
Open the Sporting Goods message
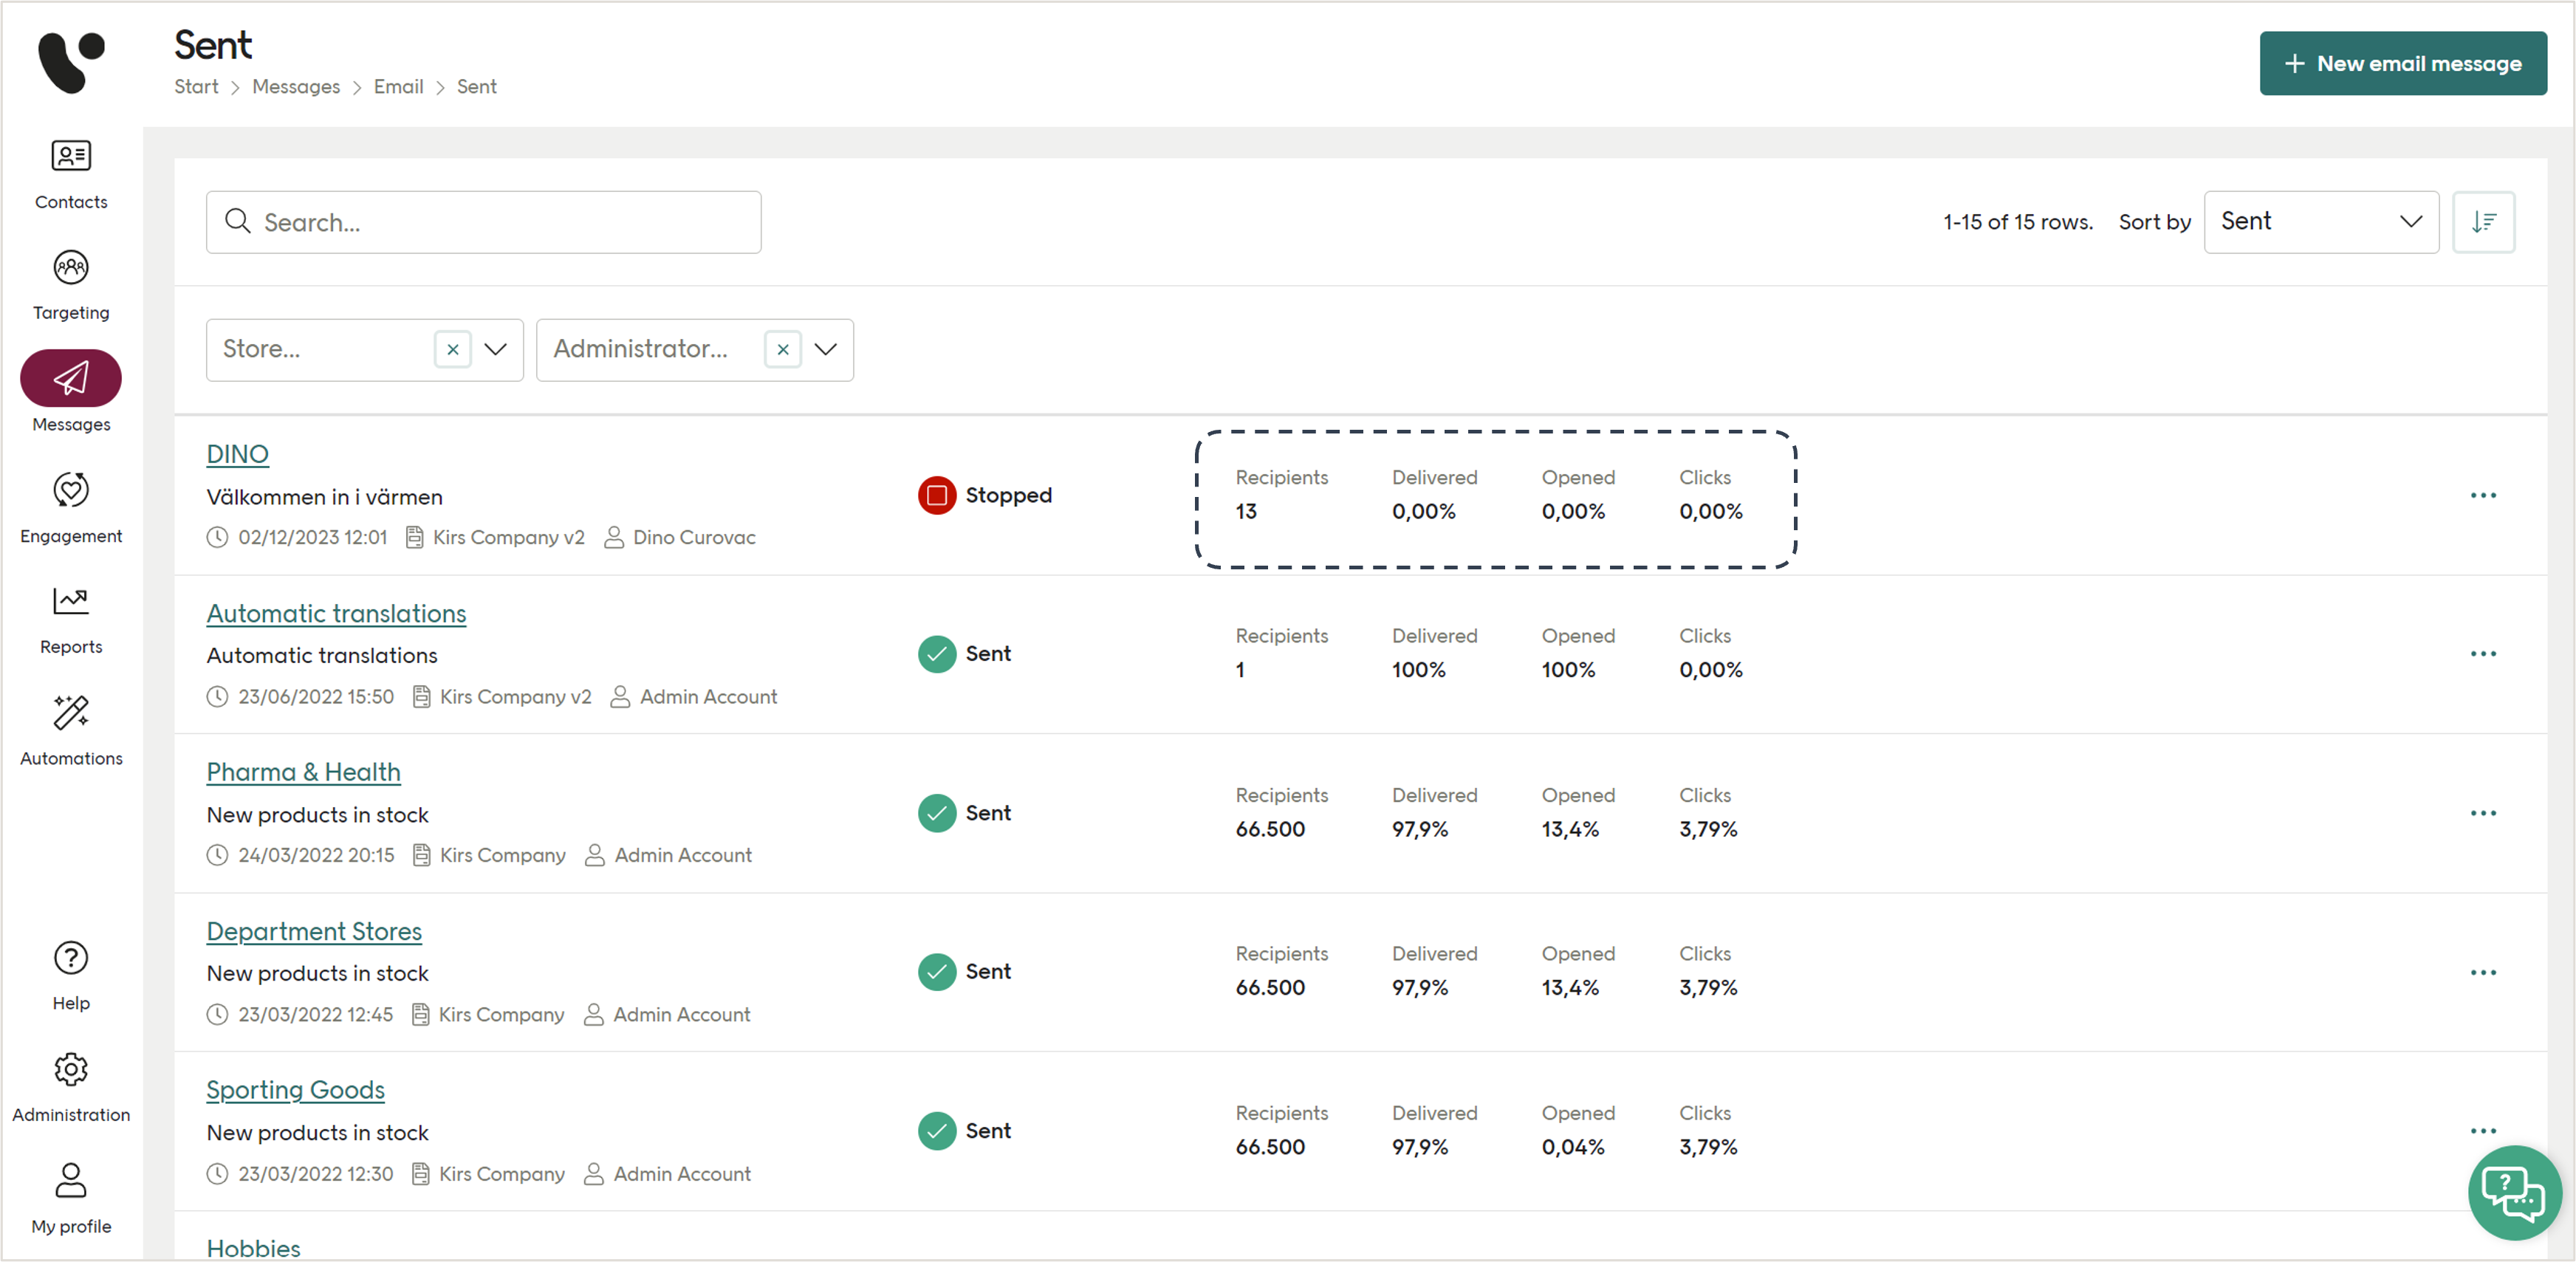coord(295,1090)
